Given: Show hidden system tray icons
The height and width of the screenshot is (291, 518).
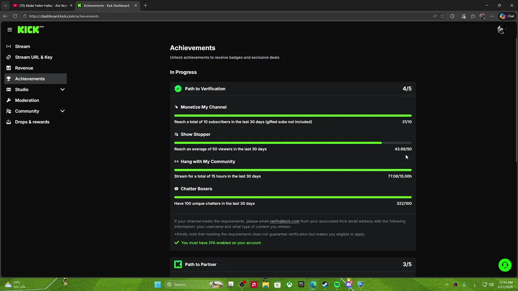Looking at the screenshot, I should click(447, 285).
